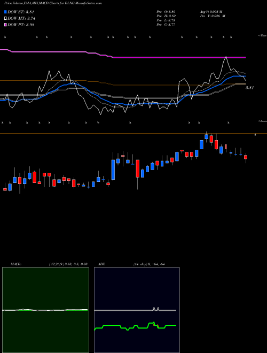Click the white price line peak touching the magenta line
This screenshot has height=353, width=267.
point(226,57)
